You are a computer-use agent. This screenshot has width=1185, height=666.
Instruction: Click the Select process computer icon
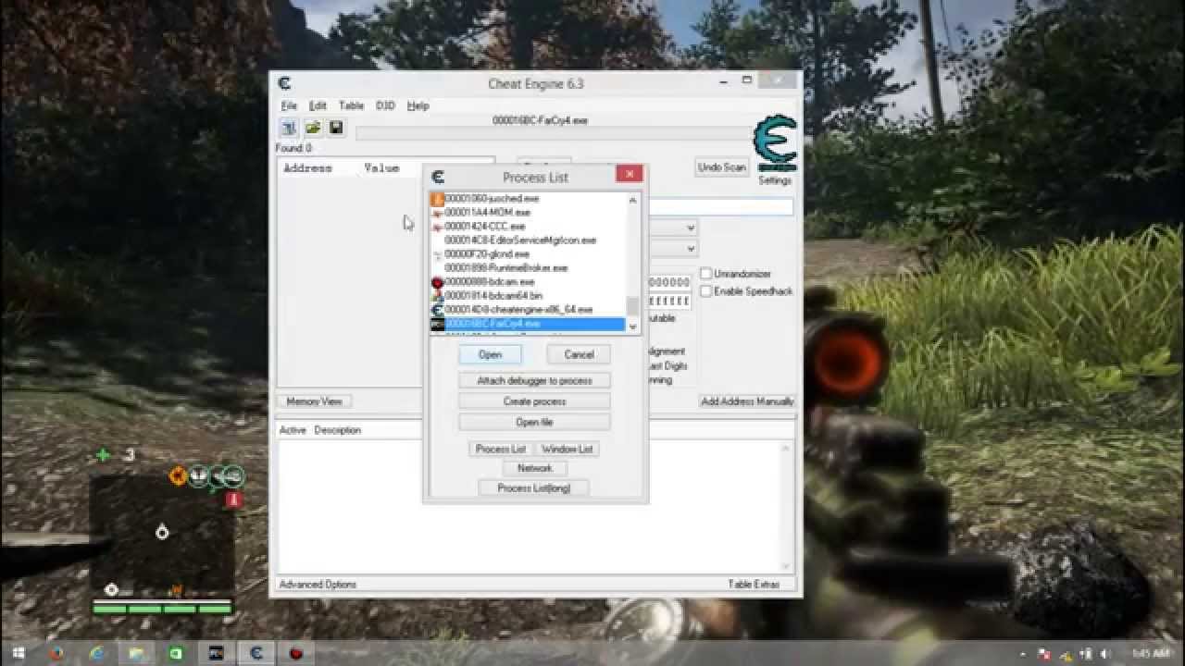[289, 128]
